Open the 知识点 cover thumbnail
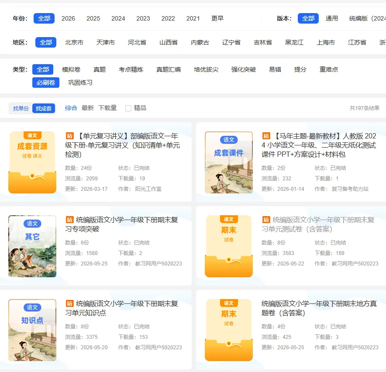 [x=32, y=330]
